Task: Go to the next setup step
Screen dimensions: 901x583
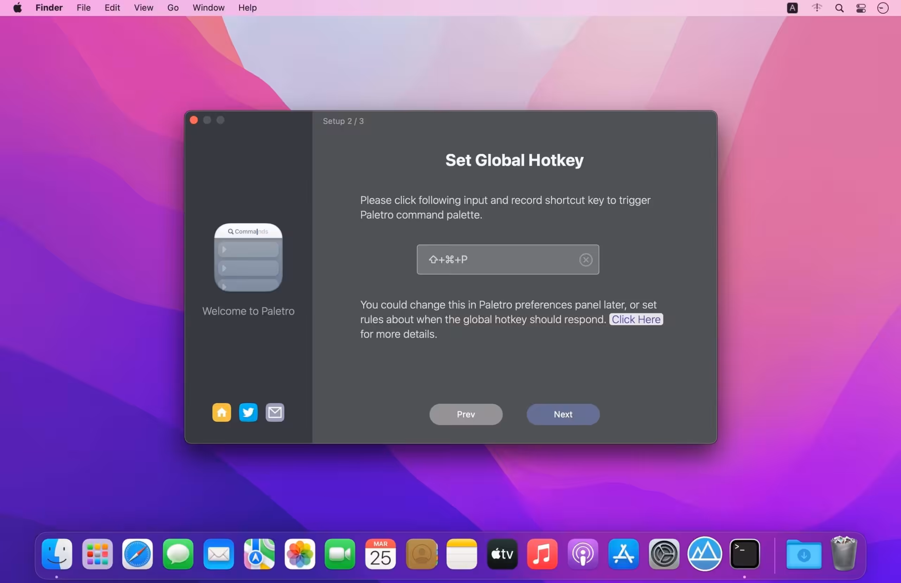Action: click(563, 414)
